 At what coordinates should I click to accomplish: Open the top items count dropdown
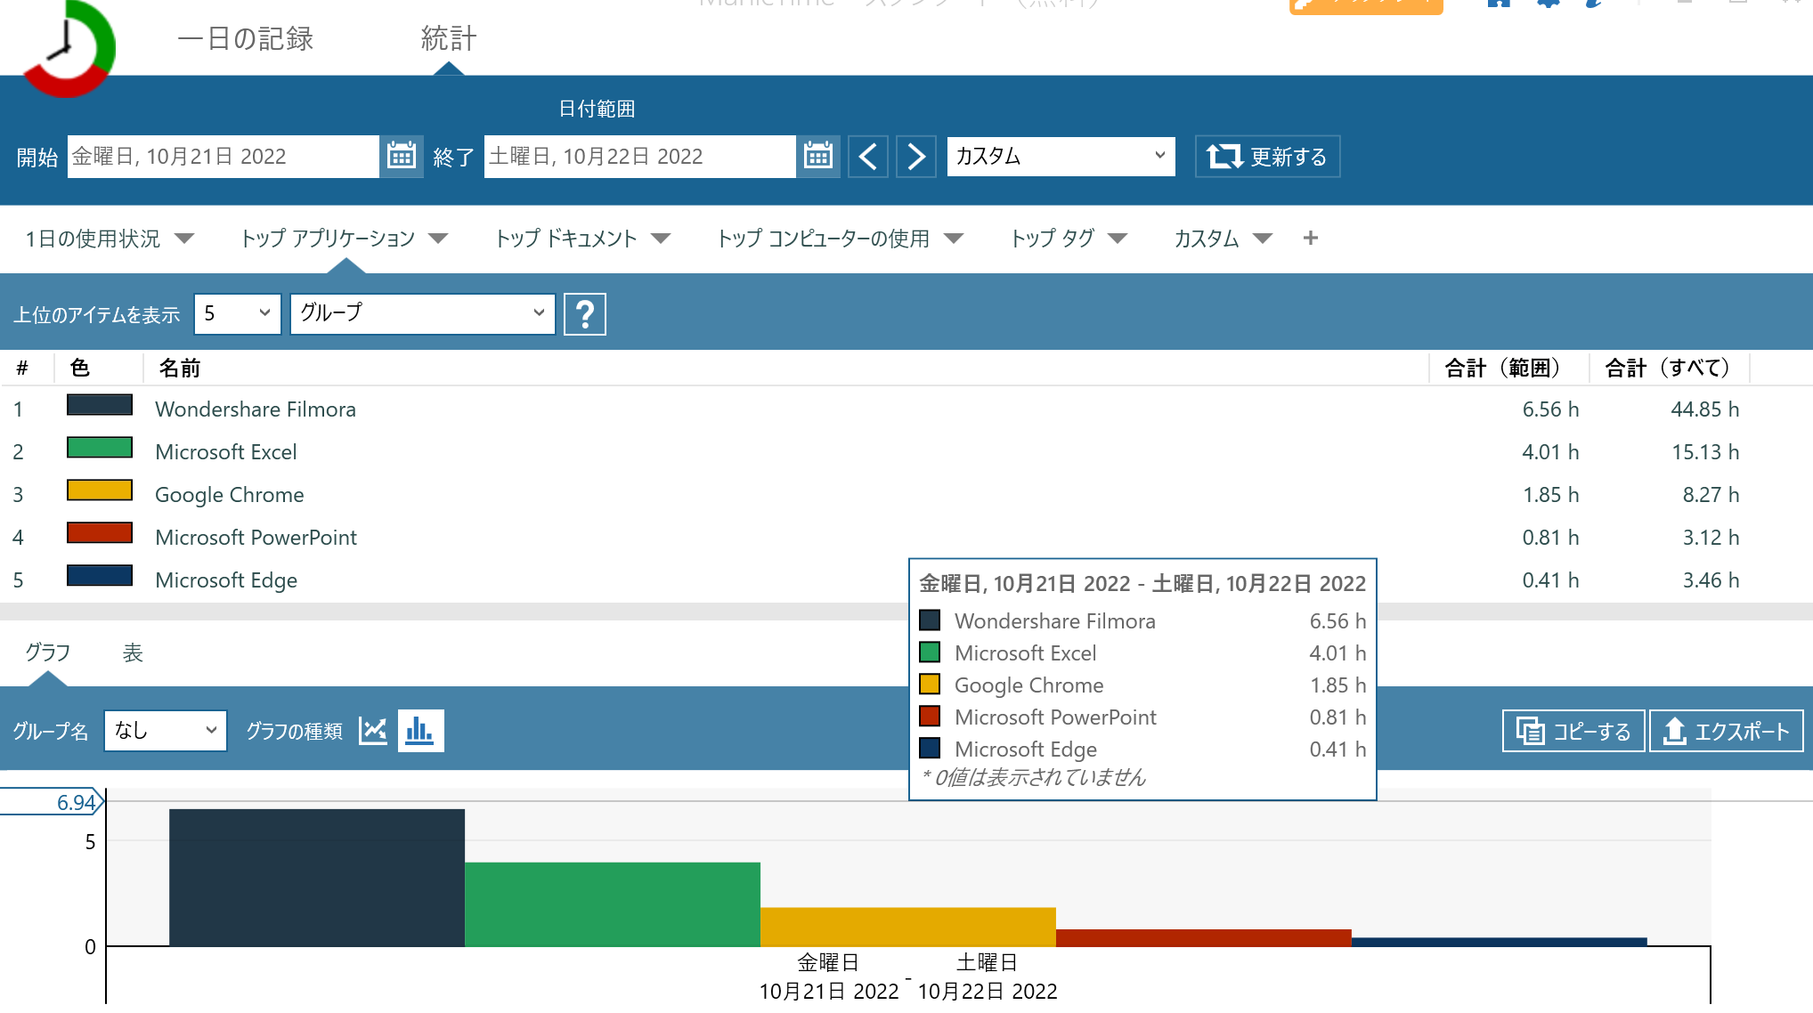tap(237, 314)
